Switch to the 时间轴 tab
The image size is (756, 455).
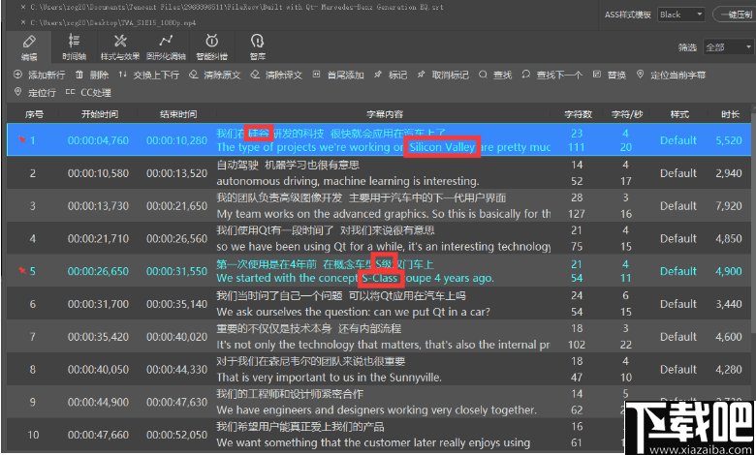(x=74, y=47)
